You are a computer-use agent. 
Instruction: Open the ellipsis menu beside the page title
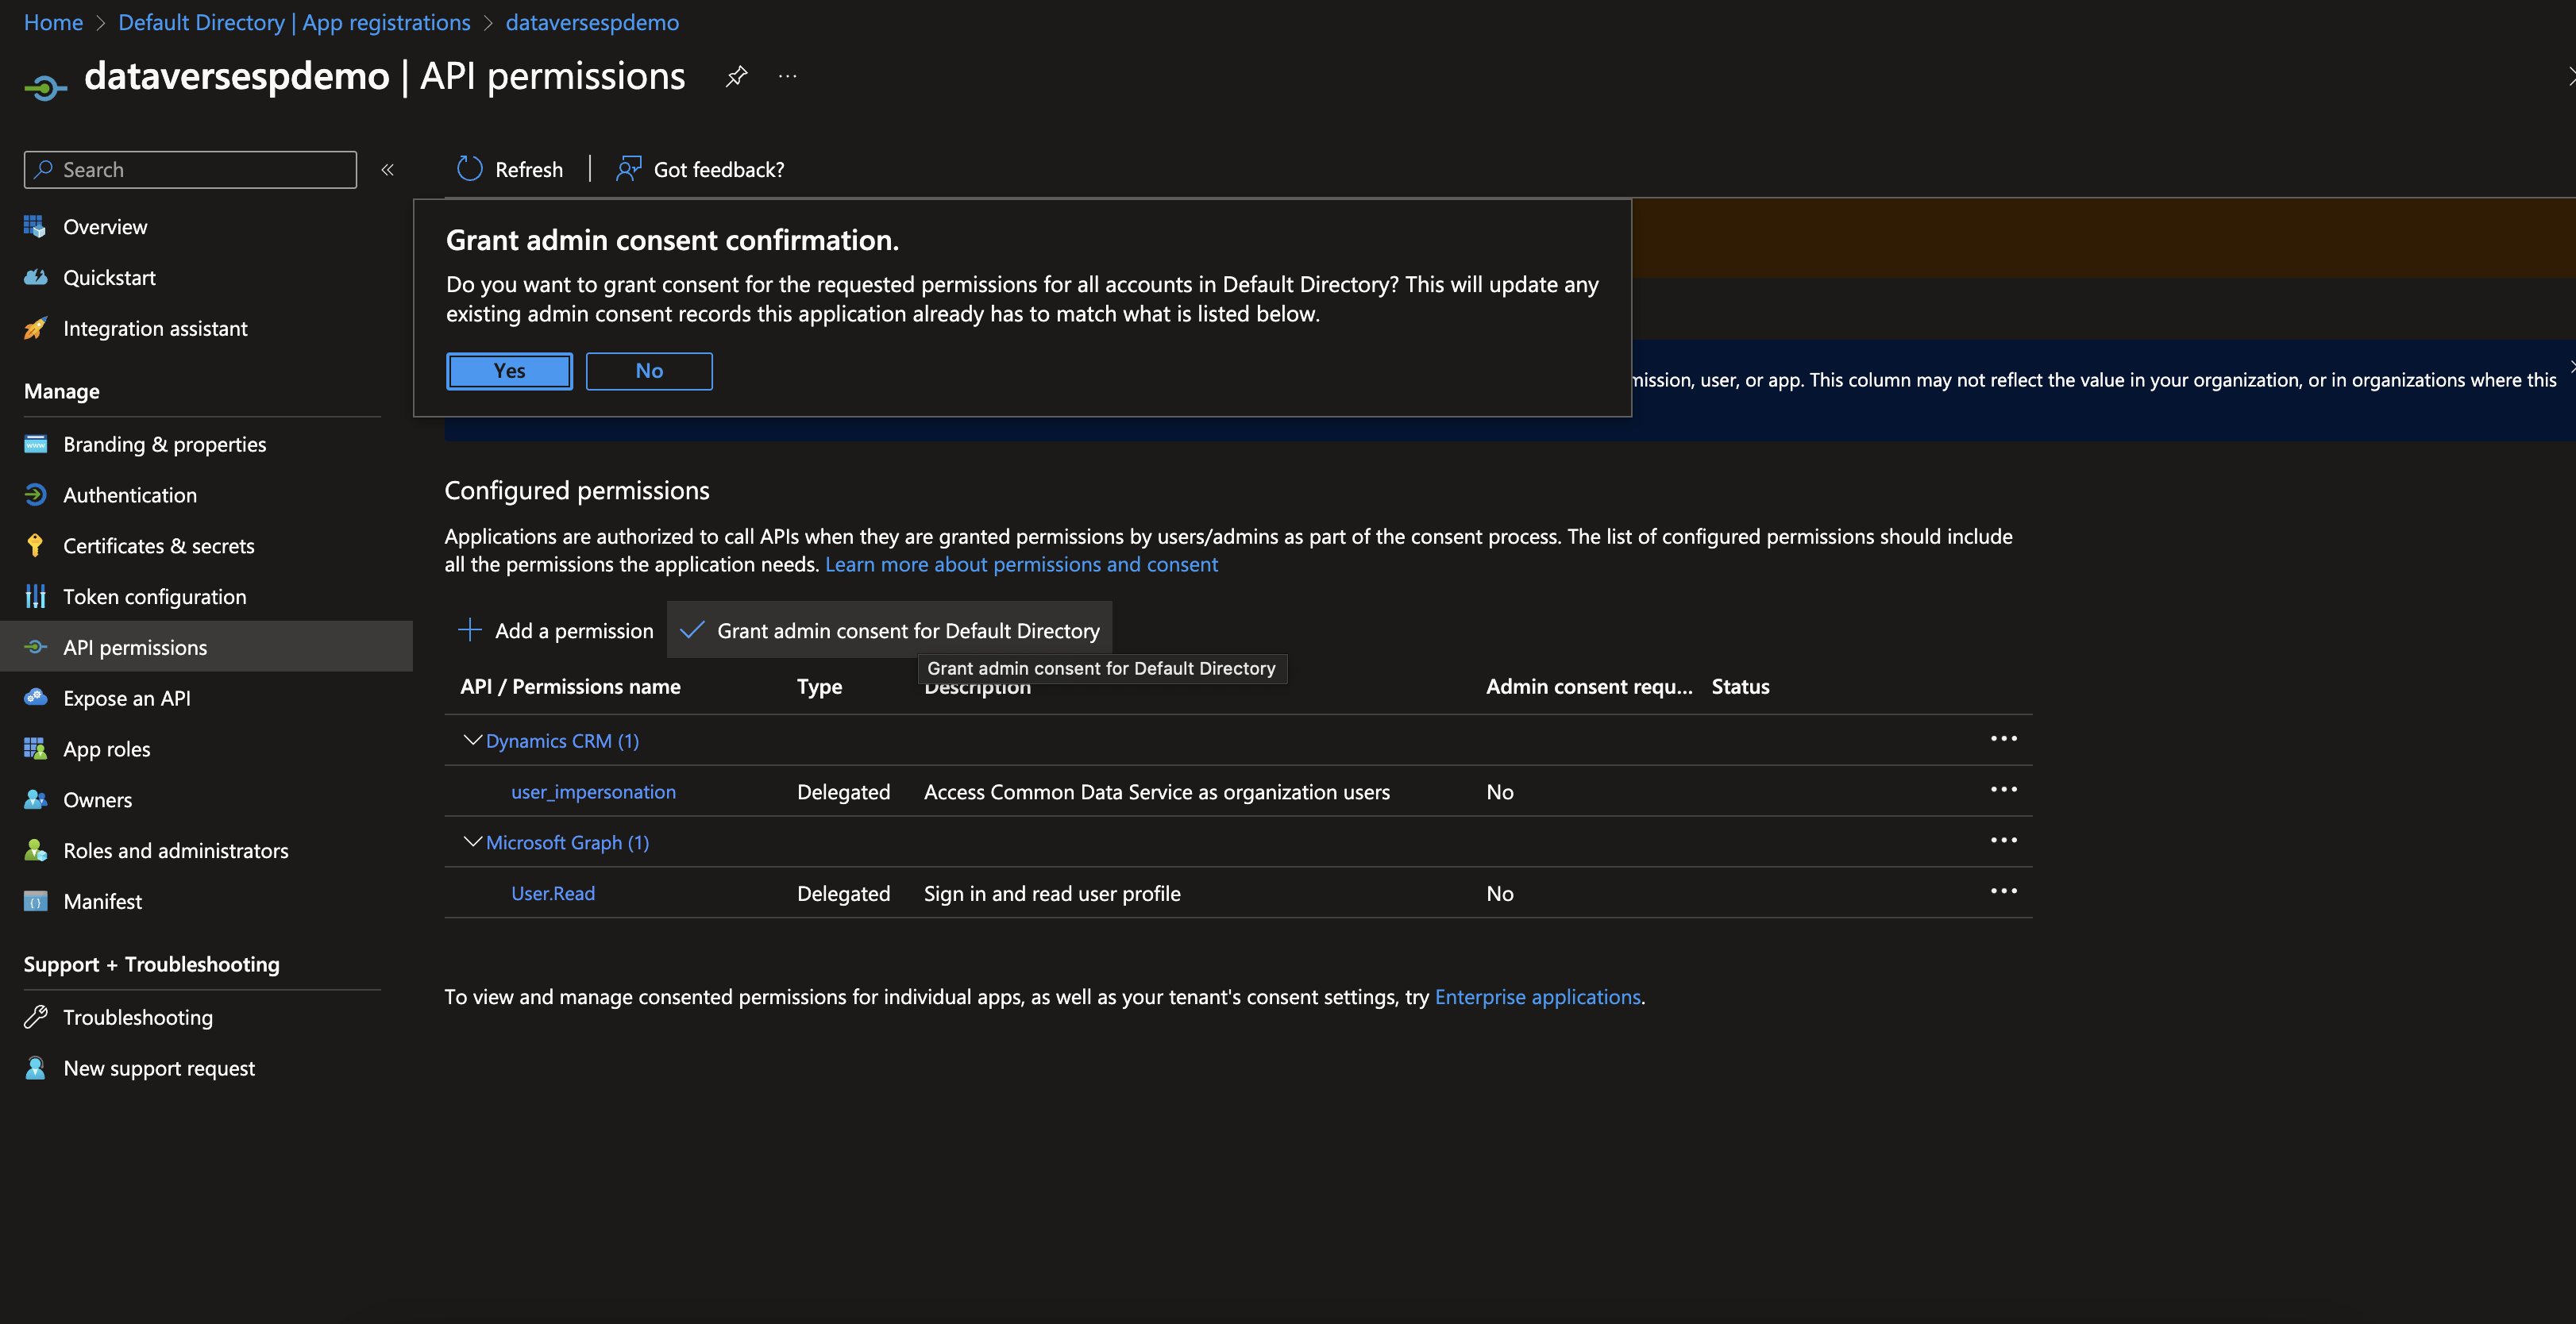coord(788,76)
